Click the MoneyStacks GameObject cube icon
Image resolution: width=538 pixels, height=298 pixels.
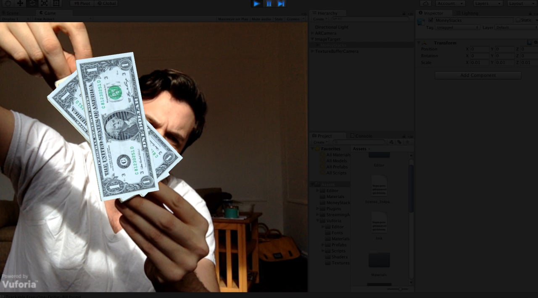click(x=421, y=22)
